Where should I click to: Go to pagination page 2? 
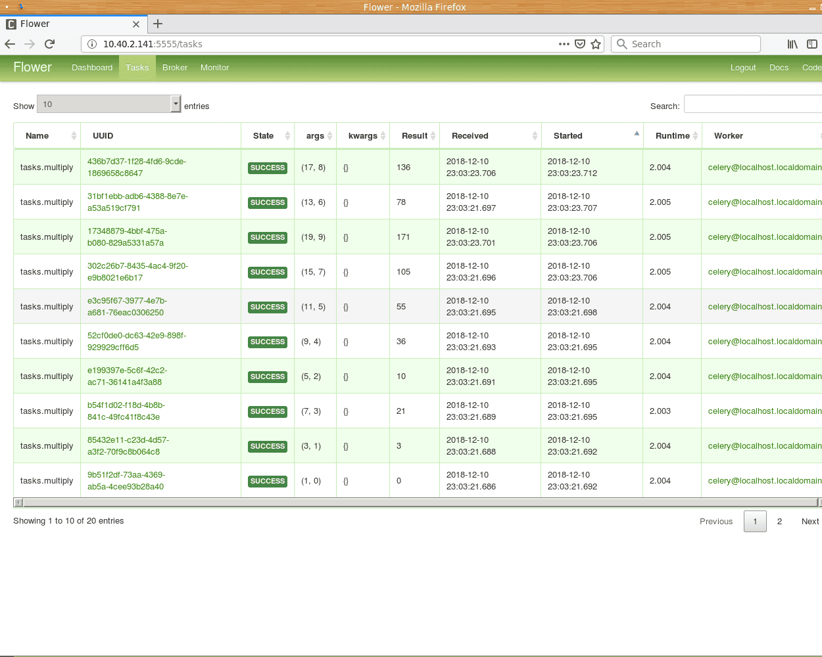tap(779, 522)
